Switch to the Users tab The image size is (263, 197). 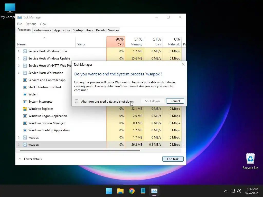89,30
